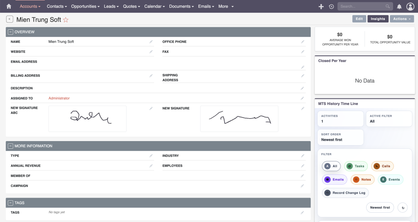Viewport: 418px width, 222px height.
Task: Go to the home icon
Action: (9, 7)
